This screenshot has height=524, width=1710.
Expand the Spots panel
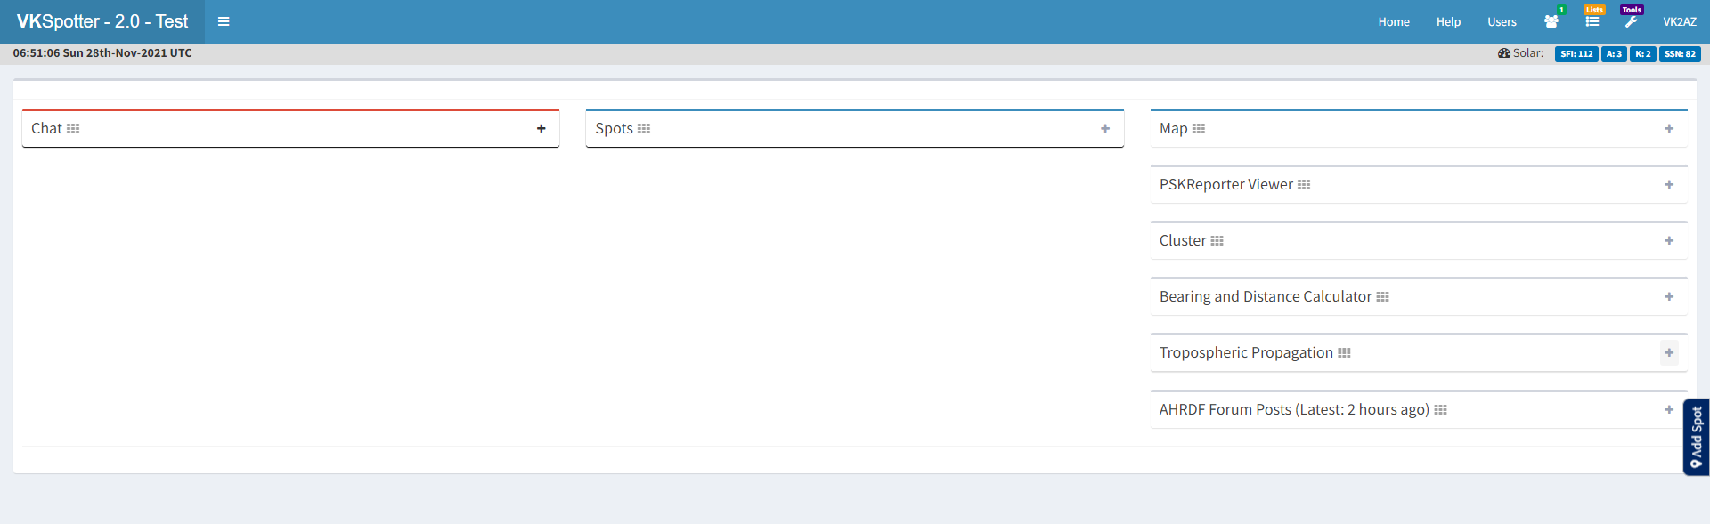[x=1105, y=129]
